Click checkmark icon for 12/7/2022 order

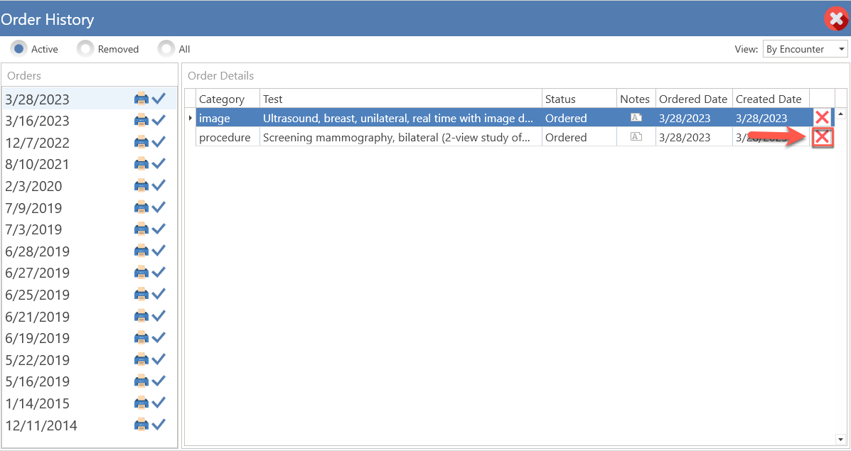coord(159,142)
